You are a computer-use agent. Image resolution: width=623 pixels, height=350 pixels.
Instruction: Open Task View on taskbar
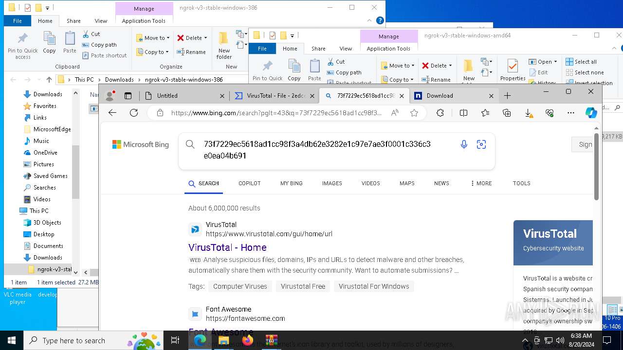click(175, 340)
